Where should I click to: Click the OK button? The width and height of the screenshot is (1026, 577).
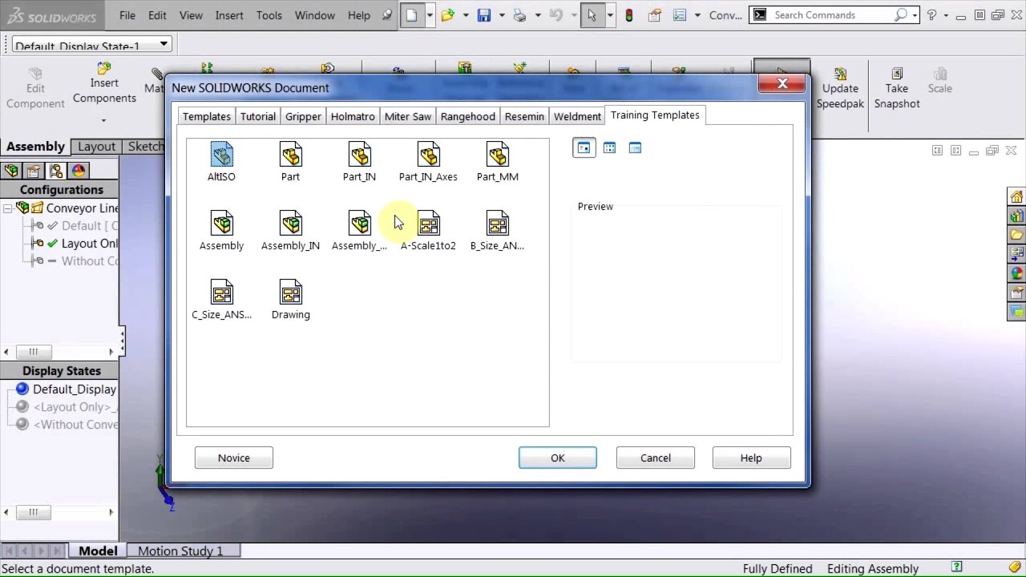pos(558,458)
